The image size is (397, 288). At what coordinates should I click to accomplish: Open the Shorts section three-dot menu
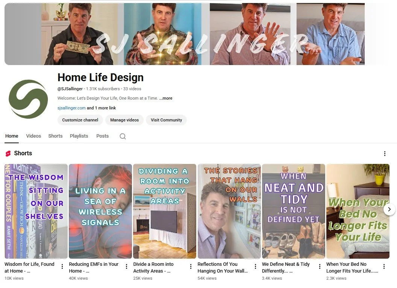tap(385, 153)
